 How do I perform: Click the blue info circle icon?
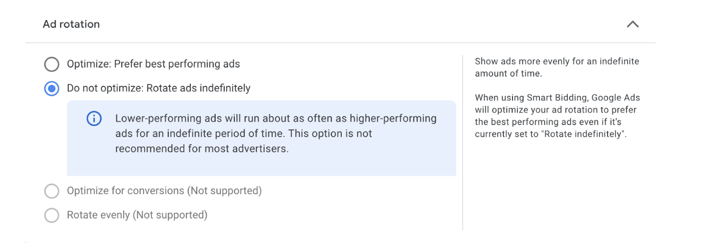[x=94, y=119]
